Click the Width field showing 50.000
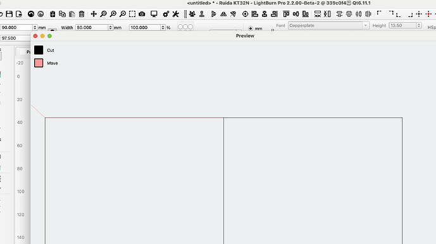 pyautogui.click(x=92, y=28)
